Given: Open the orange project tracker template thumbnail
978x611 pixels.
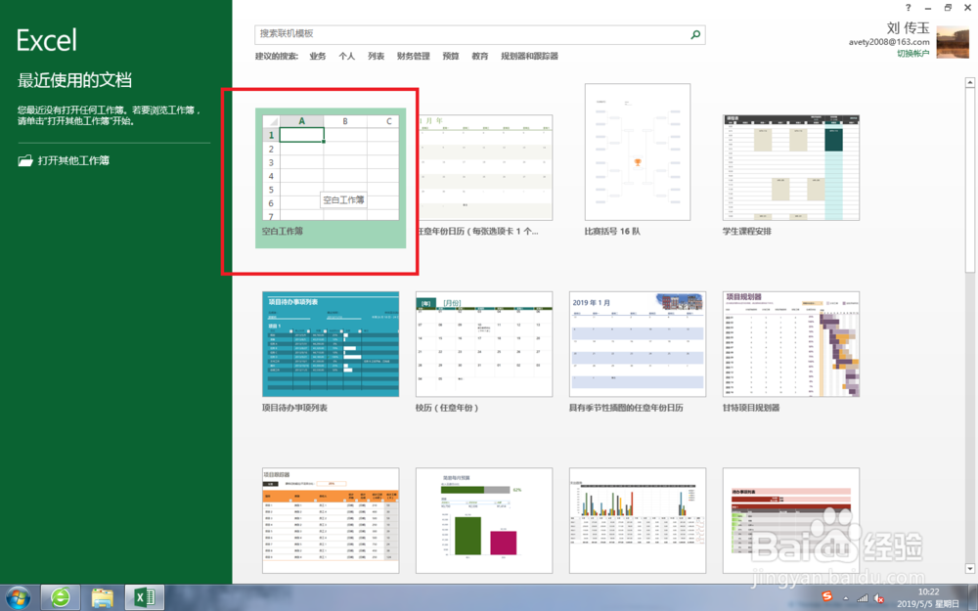Looking at the screenshot, I should click(331, 521).
